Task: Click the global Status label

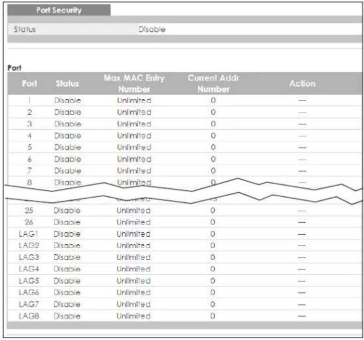Action: [25, 29]
